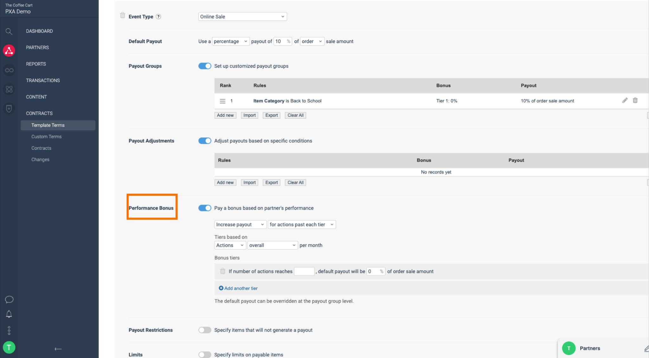Select Custom Terms under Contracts

46,137
